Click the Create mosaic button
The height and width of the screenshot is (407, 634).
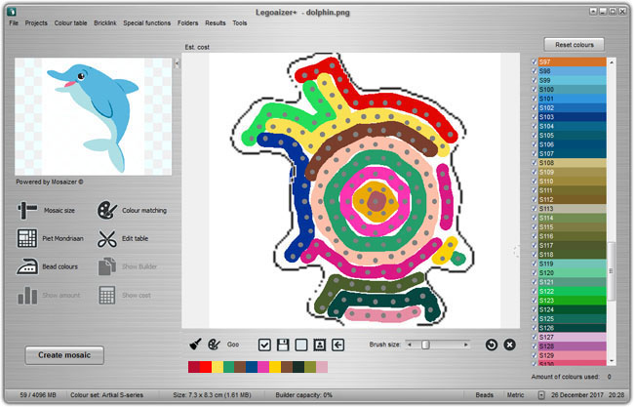(x=64, y=354)
